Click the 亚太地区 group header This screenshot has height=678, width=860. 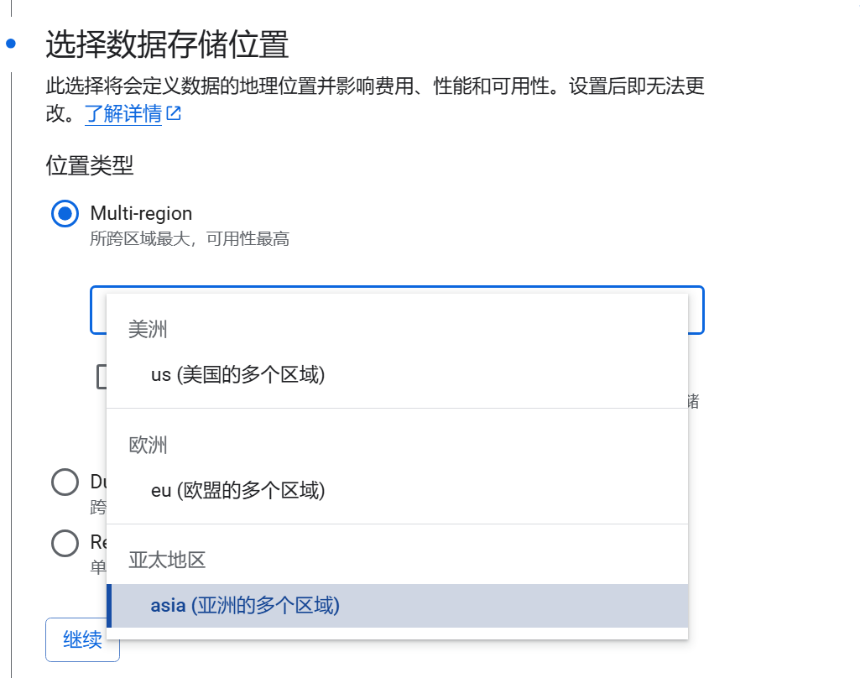pyautogui.click(x=167, y=560)
